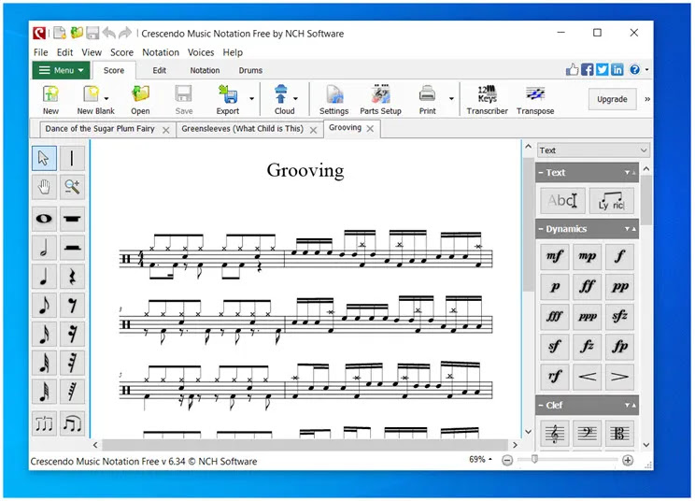Pick the whole note tool
This screenshot has height=501, width=695.
pos(44,219)
